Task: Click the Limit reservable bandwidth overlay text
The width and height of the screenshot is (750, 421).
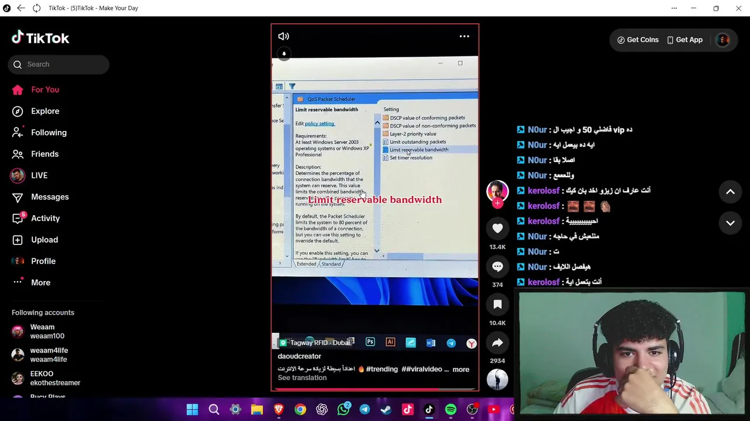Action: tap(375, 199)
